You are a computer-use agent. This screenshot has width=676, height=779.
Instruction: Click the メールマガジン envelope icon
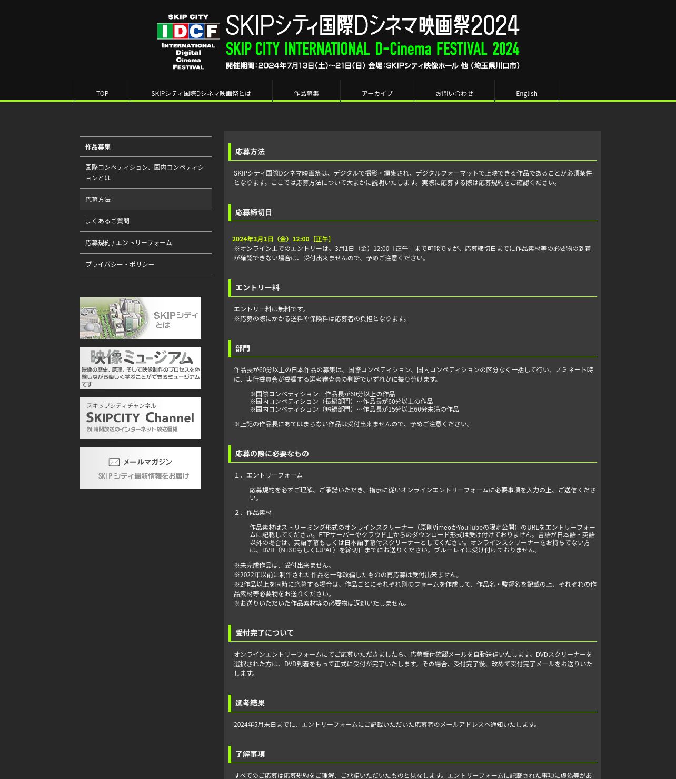114,462
